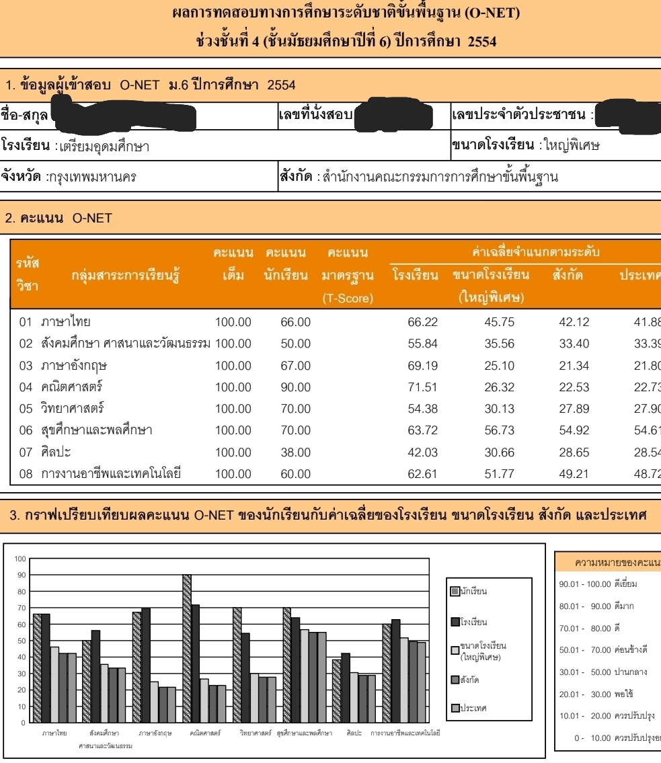
Task: Select school-size average 45.75
Action: (500, 322)
